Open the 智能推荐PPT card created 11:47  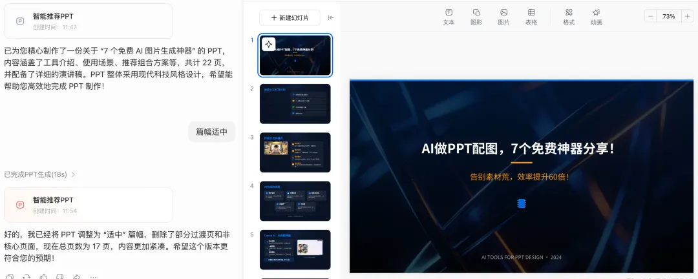[88, 21]
